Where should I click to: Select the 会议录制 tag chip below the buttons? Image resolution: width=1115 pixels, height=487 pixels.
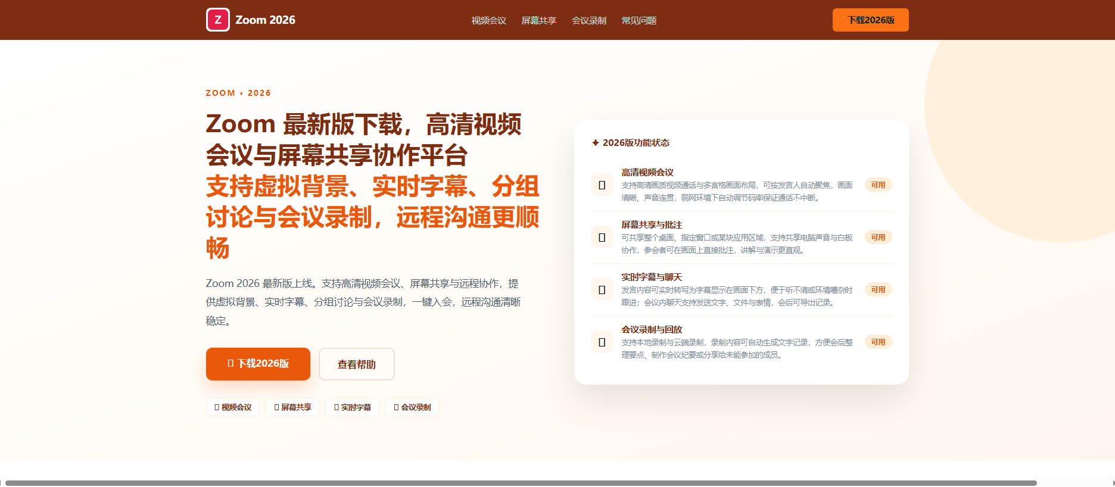coord(412,407)
